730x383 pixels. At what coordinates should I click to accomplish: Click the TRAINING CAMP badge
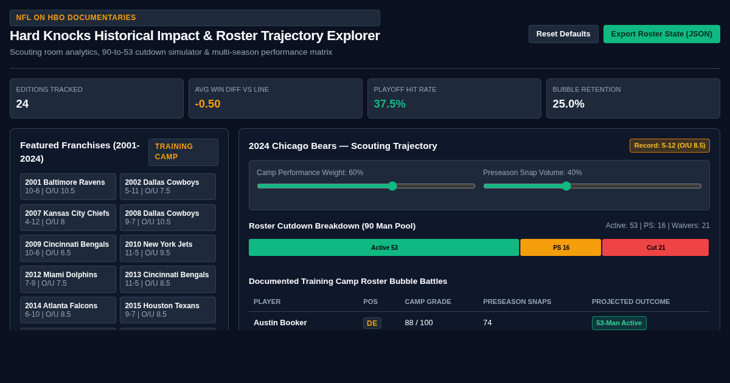pyautogui.click(x=183, y=152)
